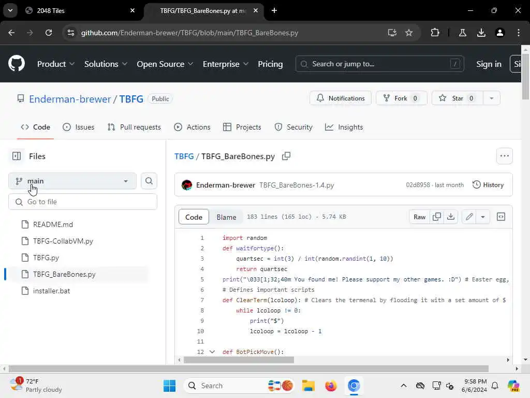Click the GitHub Octocat logo
Image resolution: width=530 pixels, height=398 pixels.
click(16, 64)
